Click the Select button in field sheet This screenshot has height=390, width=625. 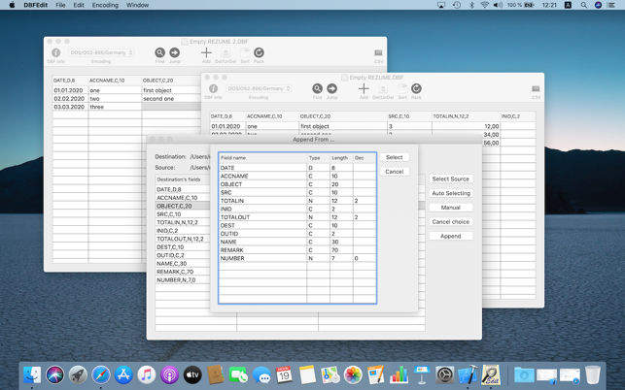tap(395, 157)
